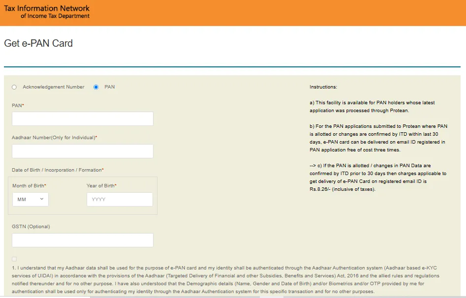Viewport: 466px width, 298px height.
Task: Click the Year of Birth YYYY field
Action: point(120,199)
